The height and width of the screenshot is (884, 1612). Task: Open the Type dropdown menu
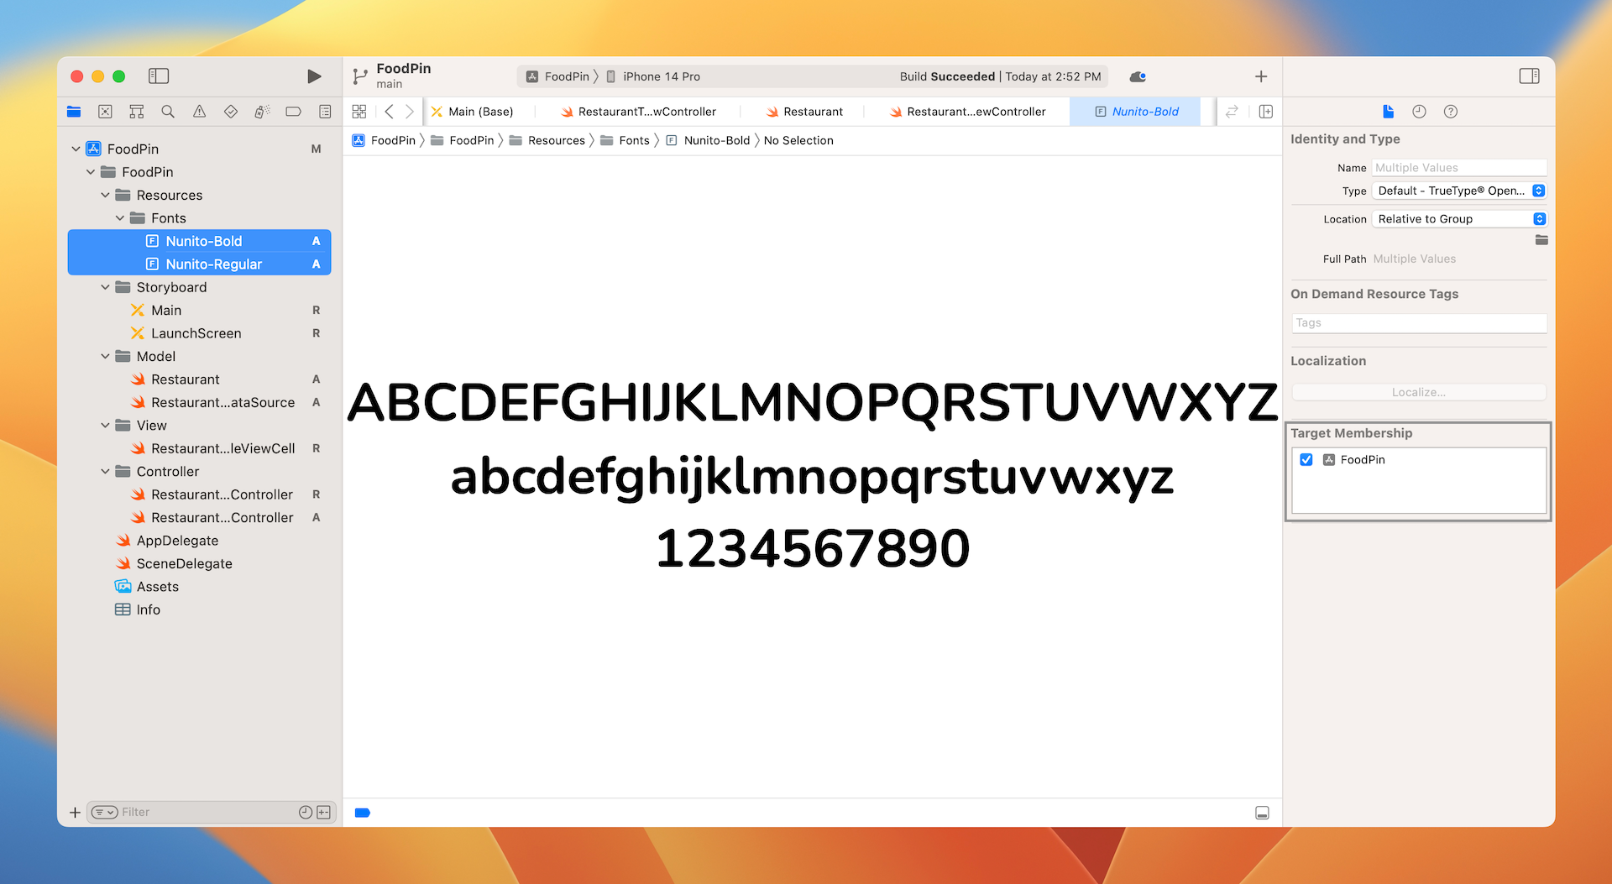tap(1459, 191)
